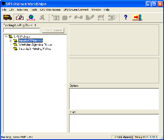Click the grayed Void shipment icon

tap(101, 17)
